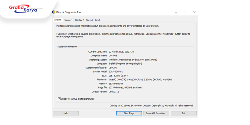Click the DirectX Version label
The image size is (250, 125).
pyautogui.click(x=100, y=92)
